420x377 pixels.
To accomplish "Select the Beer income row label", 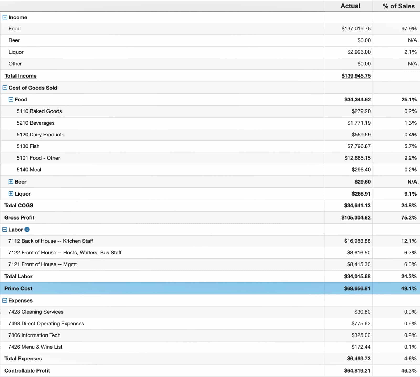I will (x=14, y=40).
